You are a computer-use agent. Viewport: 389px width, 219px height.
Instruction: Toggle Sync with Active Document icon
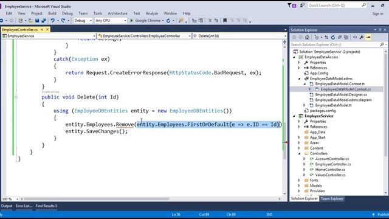point(326,37)
